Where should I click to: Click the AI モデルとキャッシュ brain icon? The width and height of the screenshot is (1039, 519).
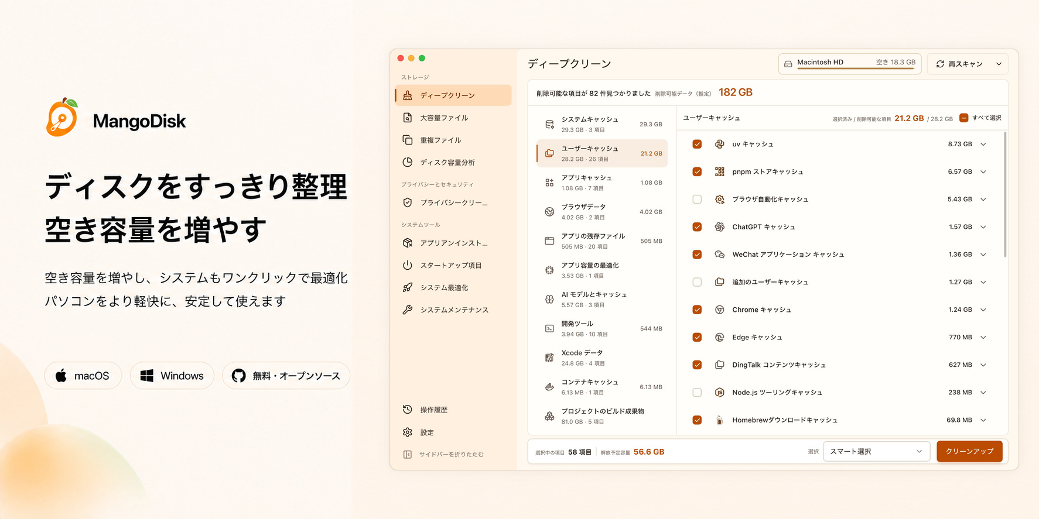[x=549, y=299]
